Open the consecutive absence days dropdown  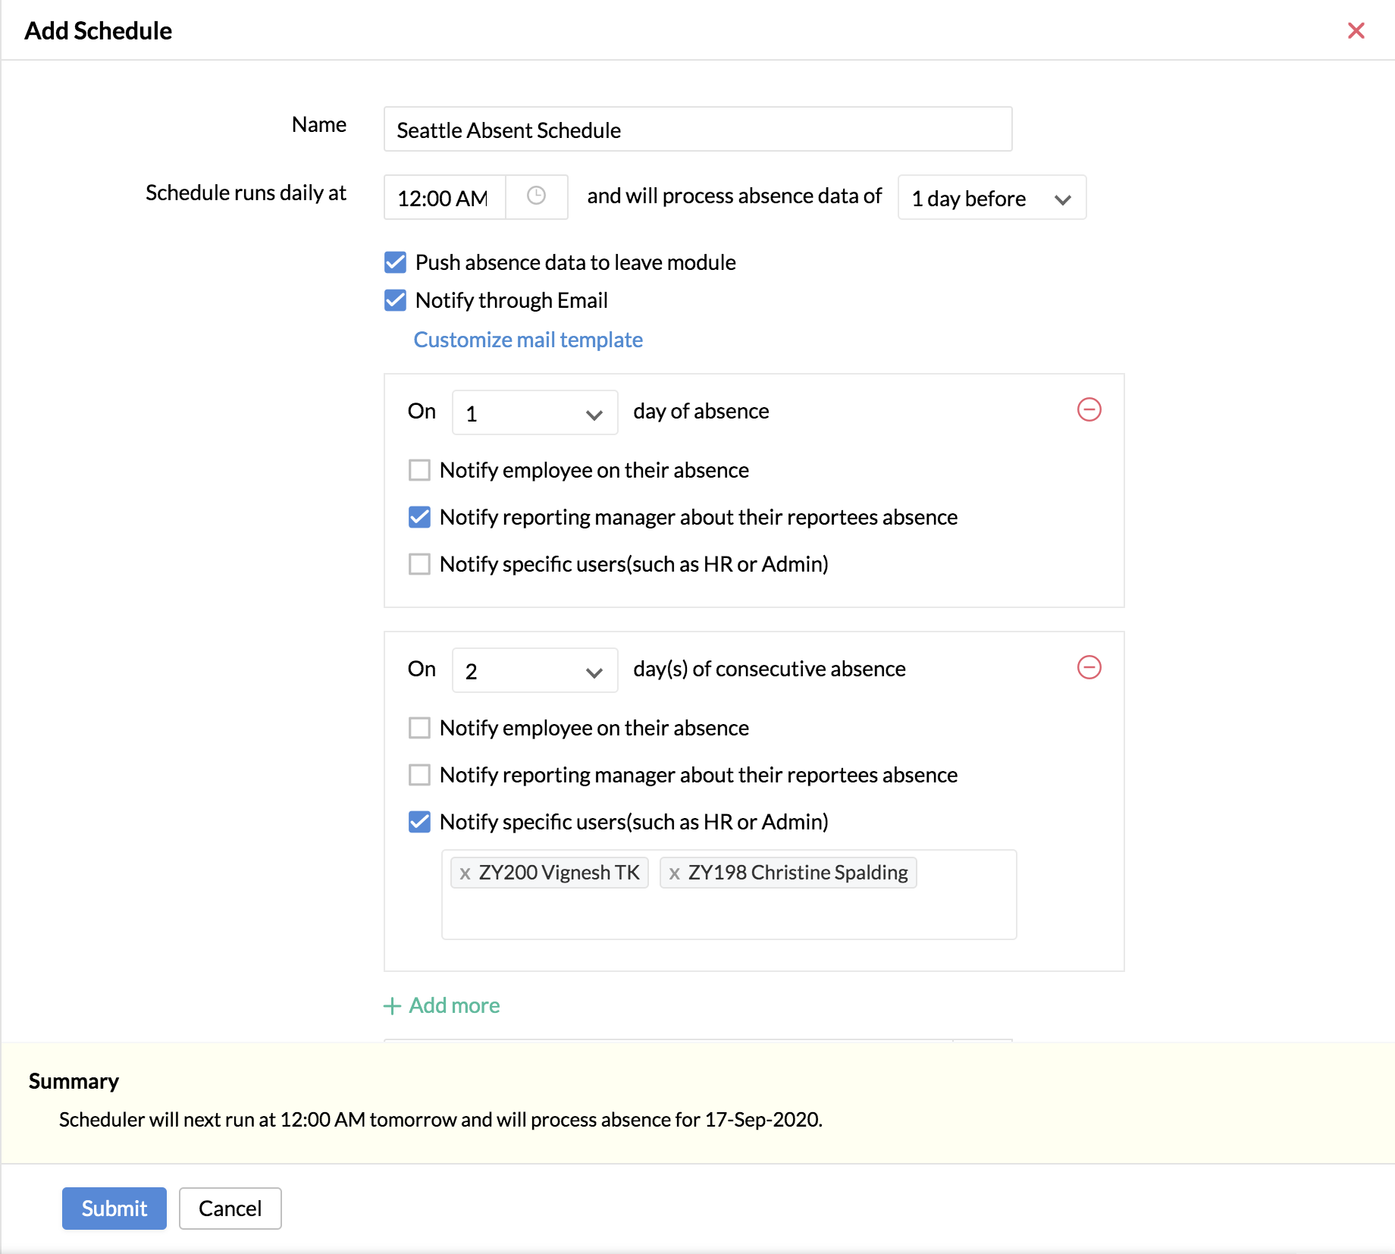[x=534, y=671]
